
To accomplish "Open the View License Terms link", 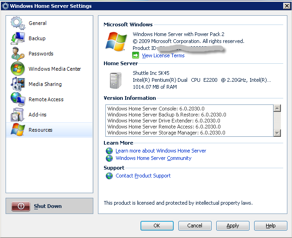I will coord(163,55).
